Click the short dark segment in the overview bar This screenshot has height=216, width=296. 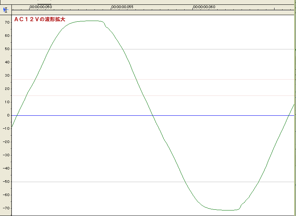(x=44, y=4)
